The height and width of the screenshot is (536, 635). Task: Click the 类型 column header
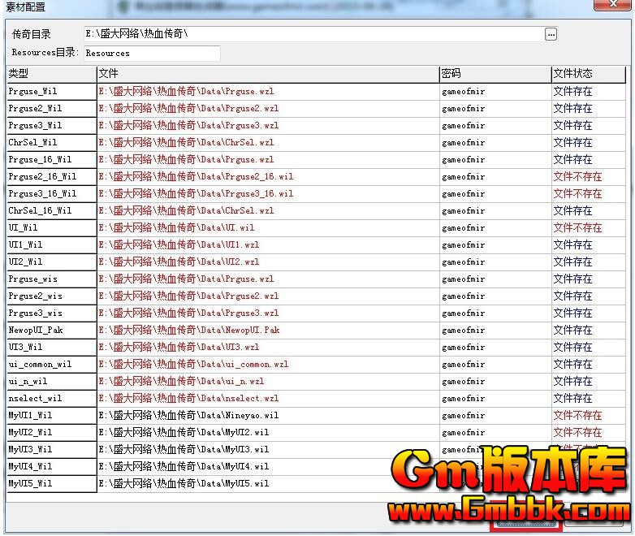click(51, 74)
